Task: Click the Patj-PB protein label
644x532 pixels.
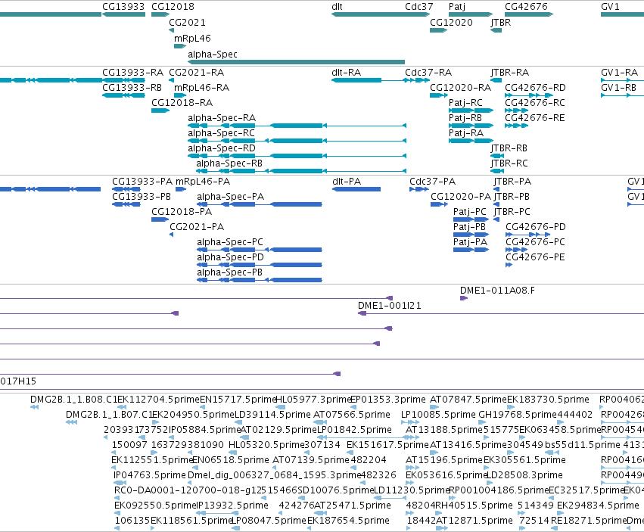Action: pyautogui.click(x=469, y=227)
